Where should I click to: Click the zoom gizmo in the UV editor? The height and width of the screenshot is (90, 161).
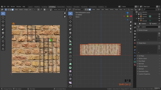tap(65, 13)
